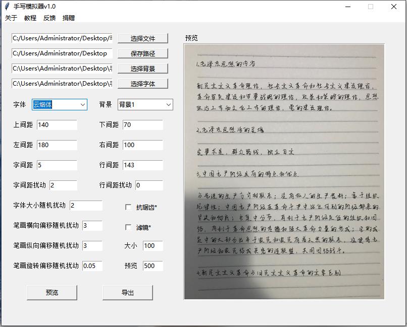Open the 字体 dropdown showing 云烟体
Viewport: 407px width, 327px height.
point(59,105)
